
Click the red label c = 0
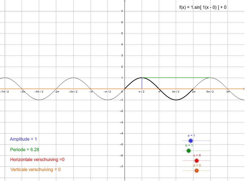point(197,156)
